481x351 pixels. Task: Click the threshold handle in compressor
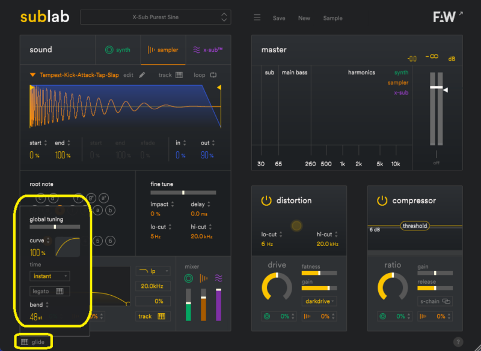(415, 226)
